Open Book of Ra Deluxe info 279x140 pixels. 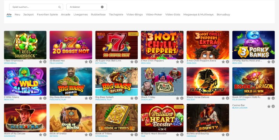pos(45,135)
